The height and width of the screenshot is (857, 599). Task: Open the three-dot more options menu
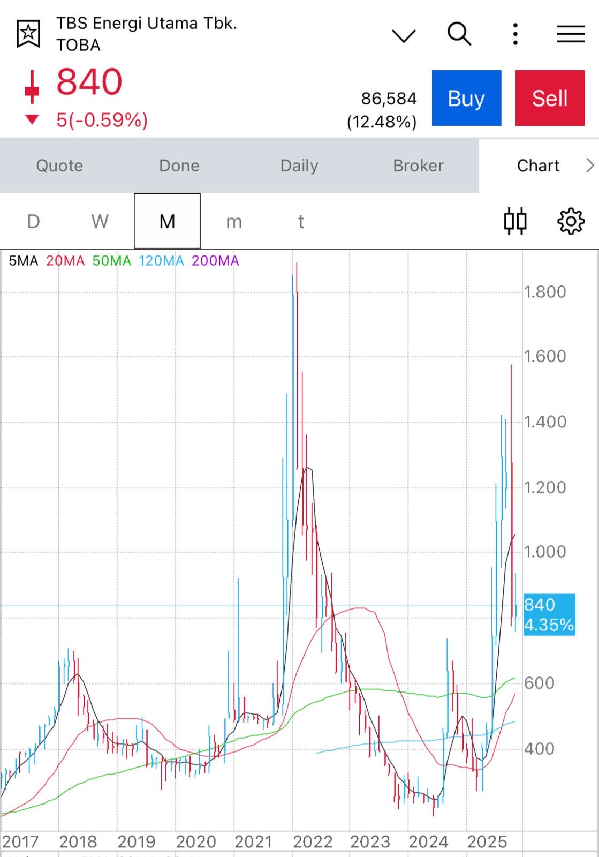coord(515,34)
